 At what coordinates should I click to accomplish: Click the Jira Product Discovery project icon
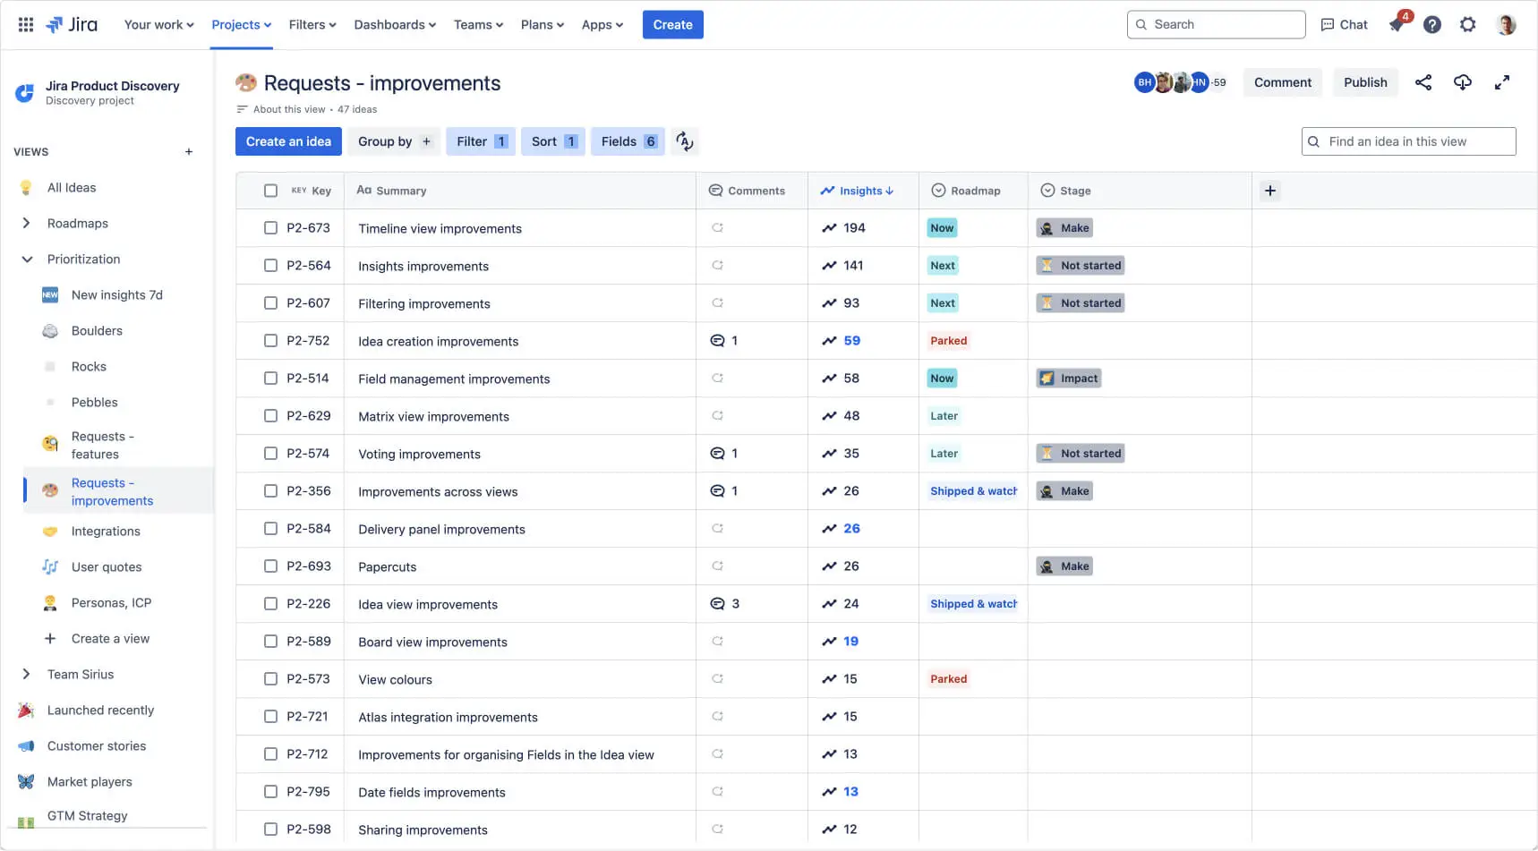click(x=25, y=92)
